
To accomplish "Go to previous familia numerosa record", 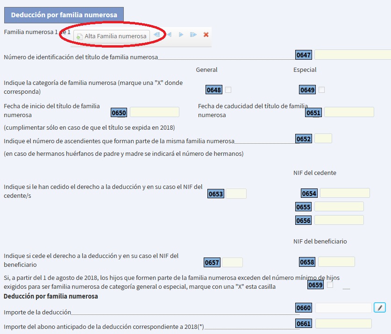I will tap(169, 35).
